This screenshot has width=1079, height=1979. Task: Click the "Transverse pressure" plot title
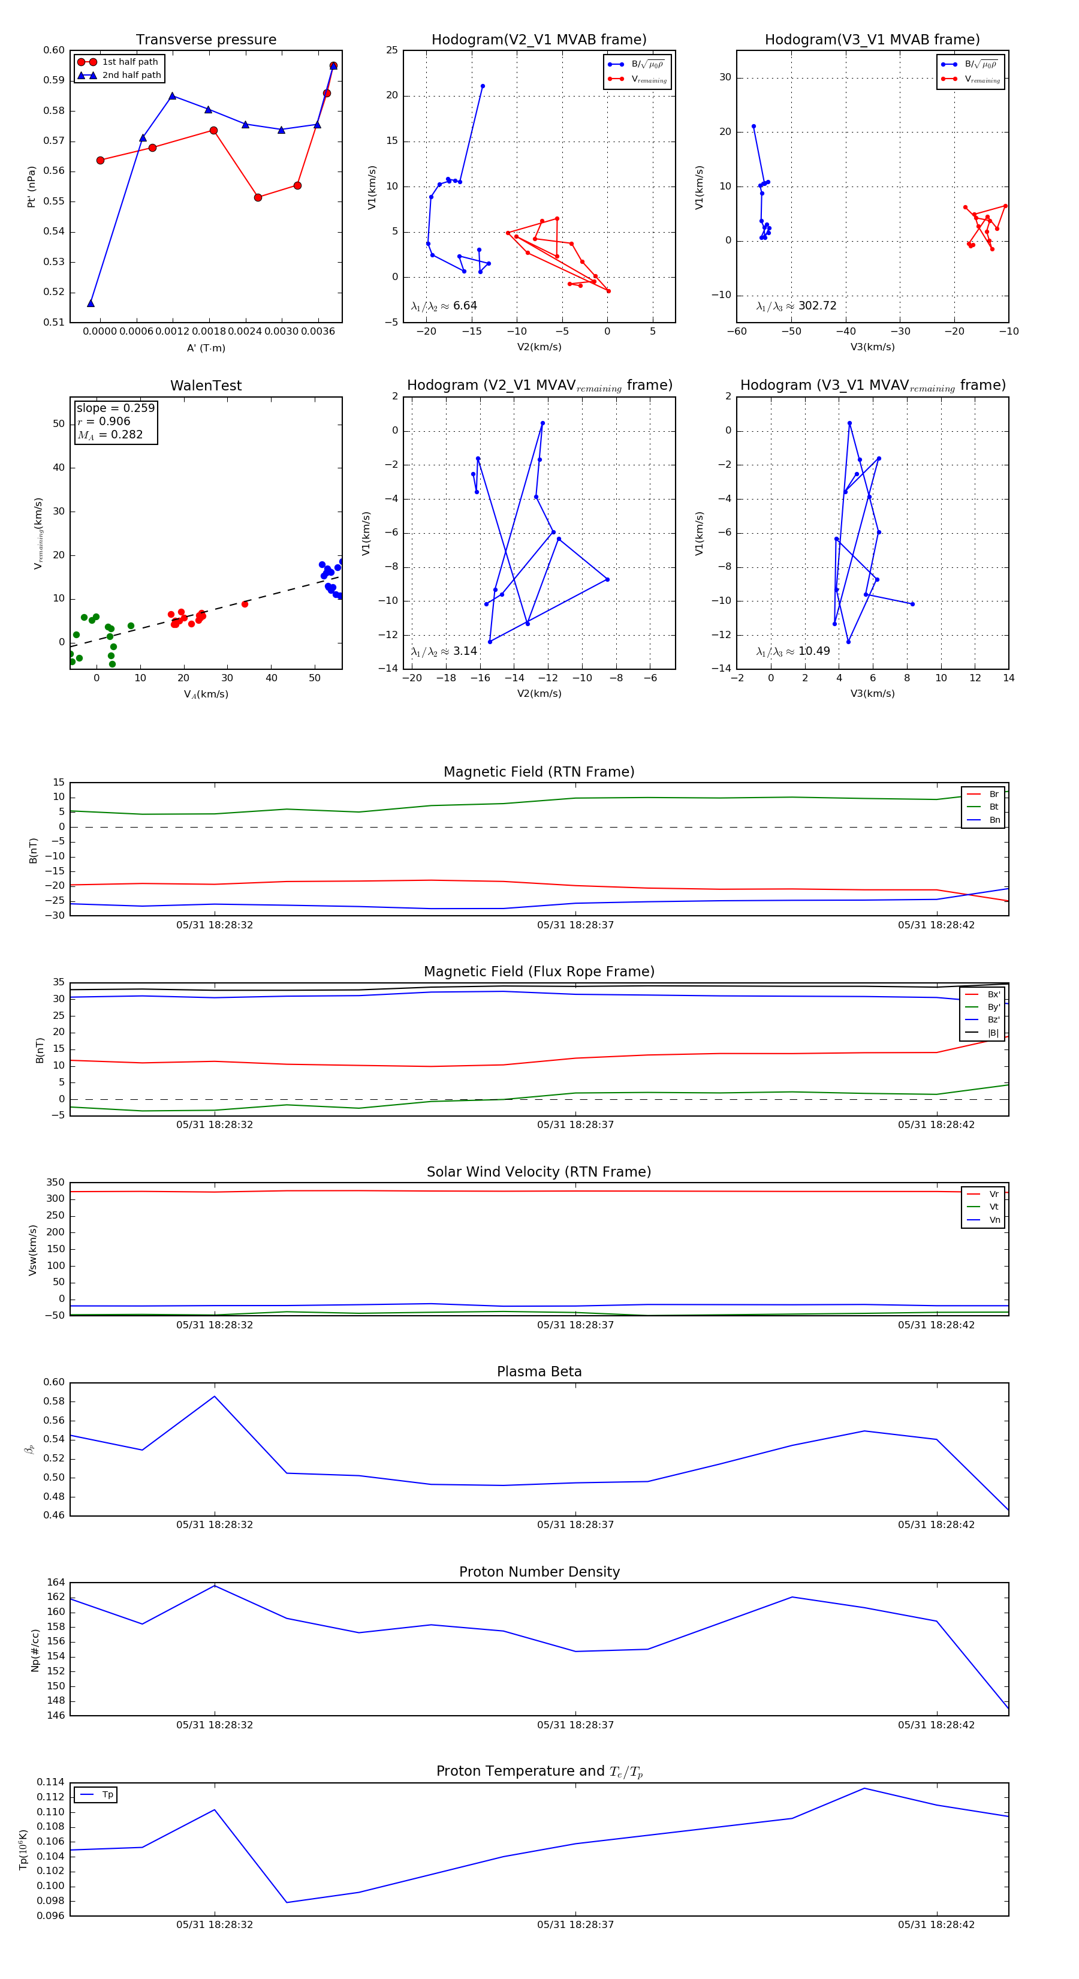pyautogui.click(x=206, y=40)
